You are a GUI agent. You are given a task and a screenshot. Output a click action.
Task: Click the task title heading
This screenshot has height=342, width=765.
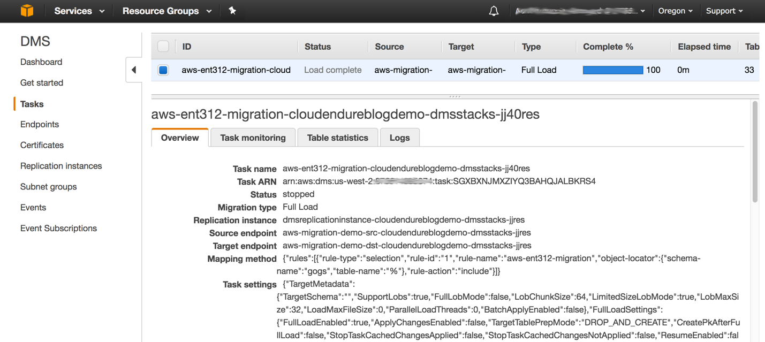tap(345, 114)
